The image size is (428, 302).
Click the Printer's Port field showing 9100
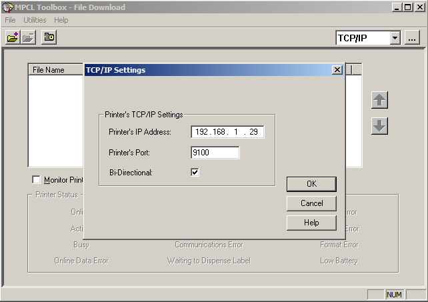(x=215, y=153)
